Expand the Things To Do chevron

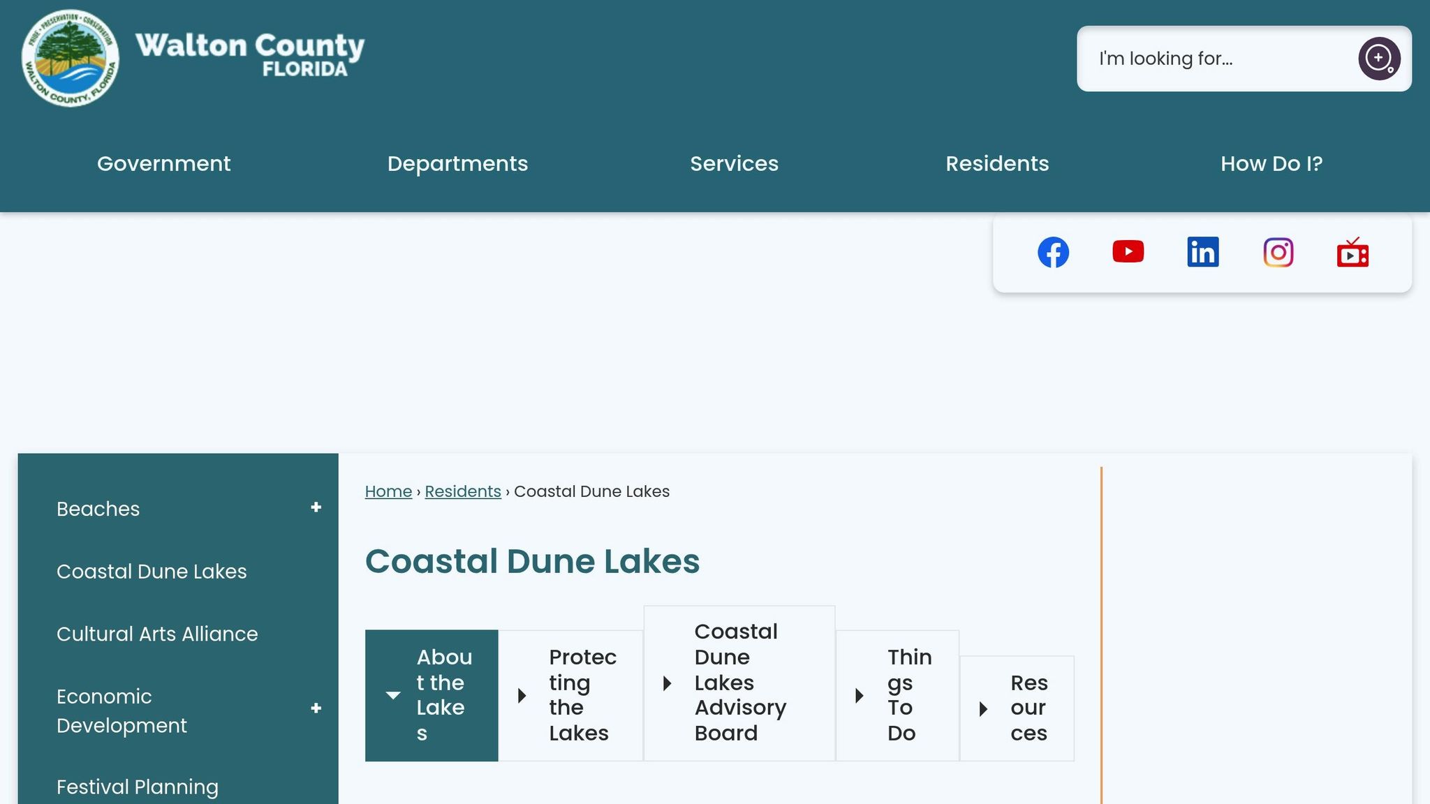[858, 695]
